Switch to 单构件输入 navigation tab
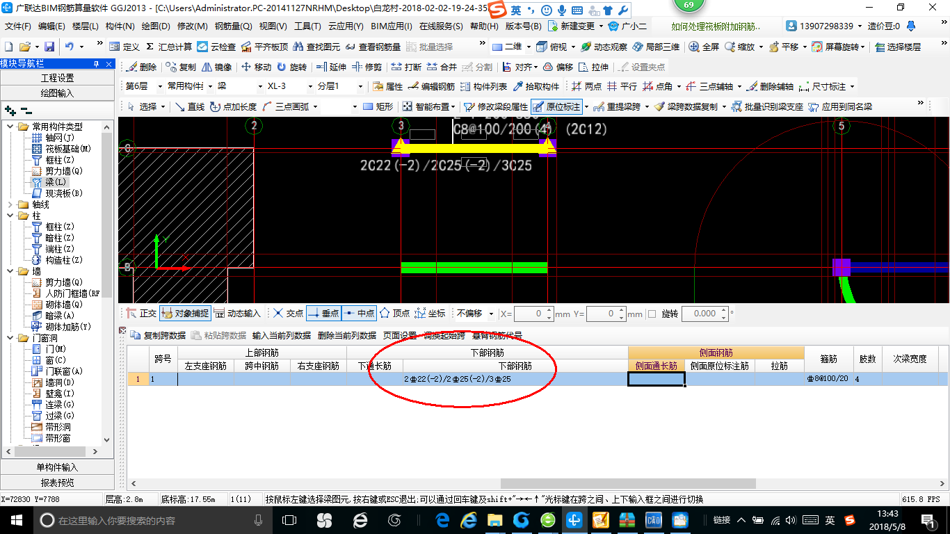950x534 pixels. (57, 467)
